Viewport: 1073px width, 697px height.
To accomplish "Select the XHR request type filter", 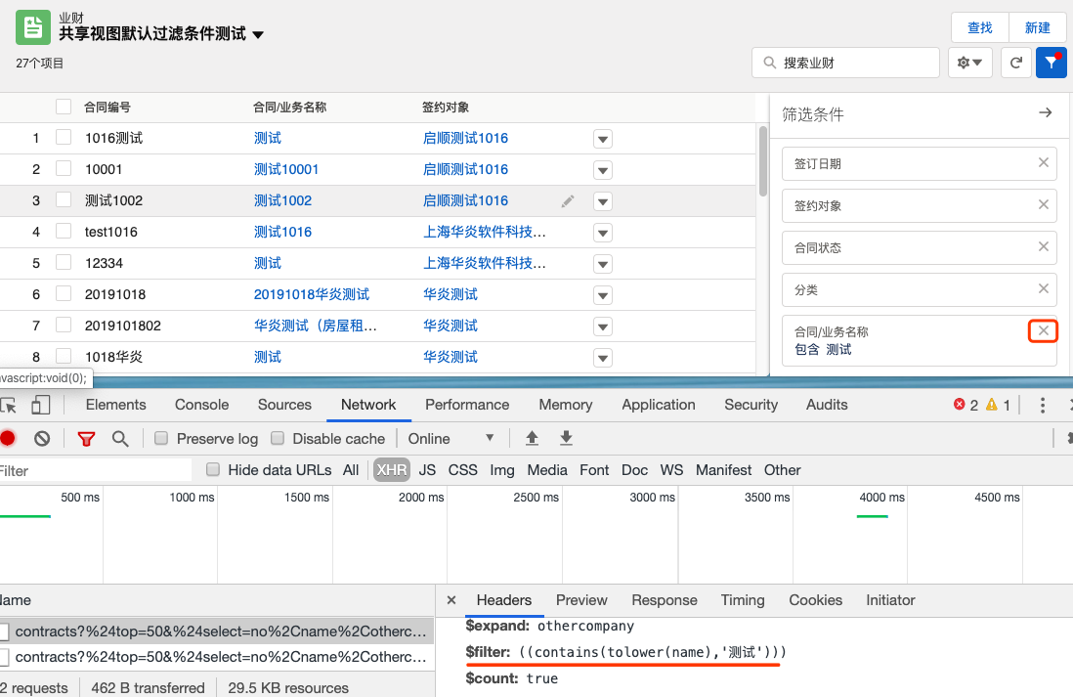I will click(392, 470).
